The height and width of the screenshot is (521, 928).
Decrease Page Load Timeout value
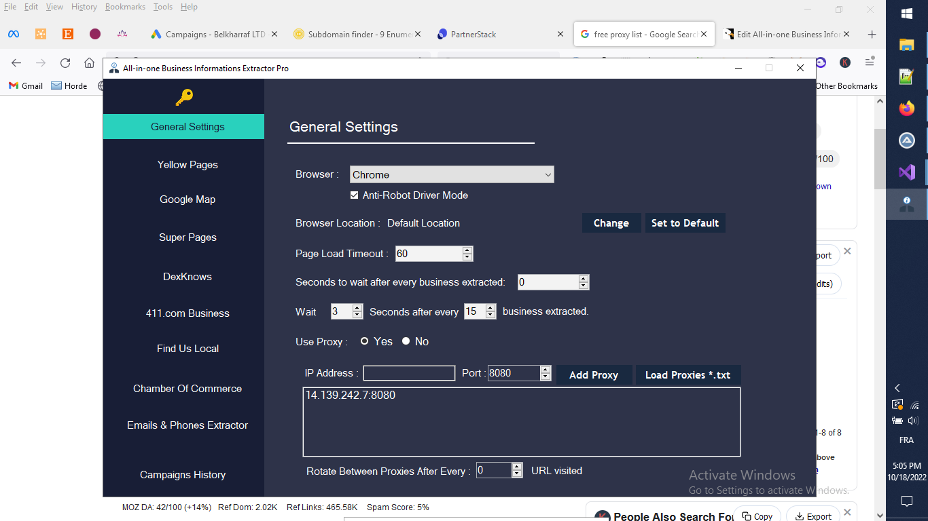click(467, 257)
